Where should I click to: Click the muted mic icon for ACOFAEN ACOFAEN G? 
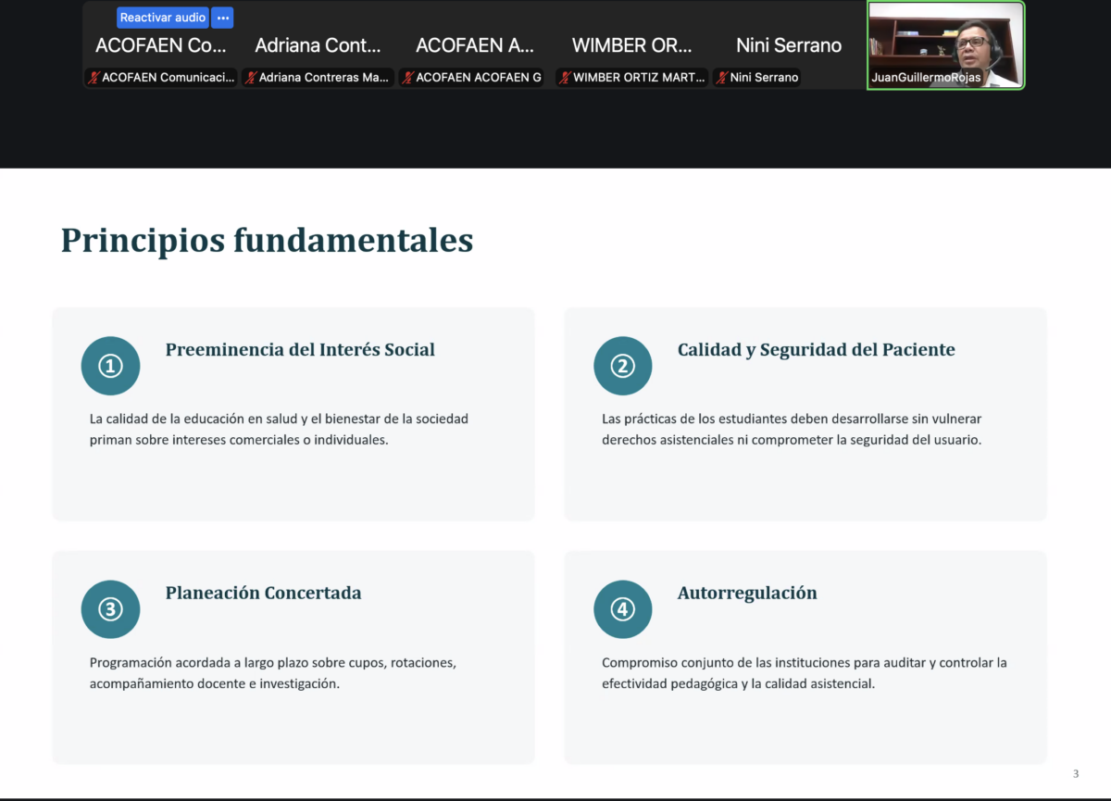tap(407, 78)
